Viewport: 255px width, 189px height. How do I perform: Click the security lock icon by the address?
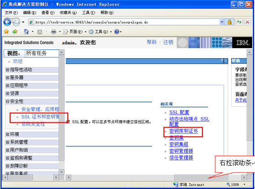pos(229,22)
